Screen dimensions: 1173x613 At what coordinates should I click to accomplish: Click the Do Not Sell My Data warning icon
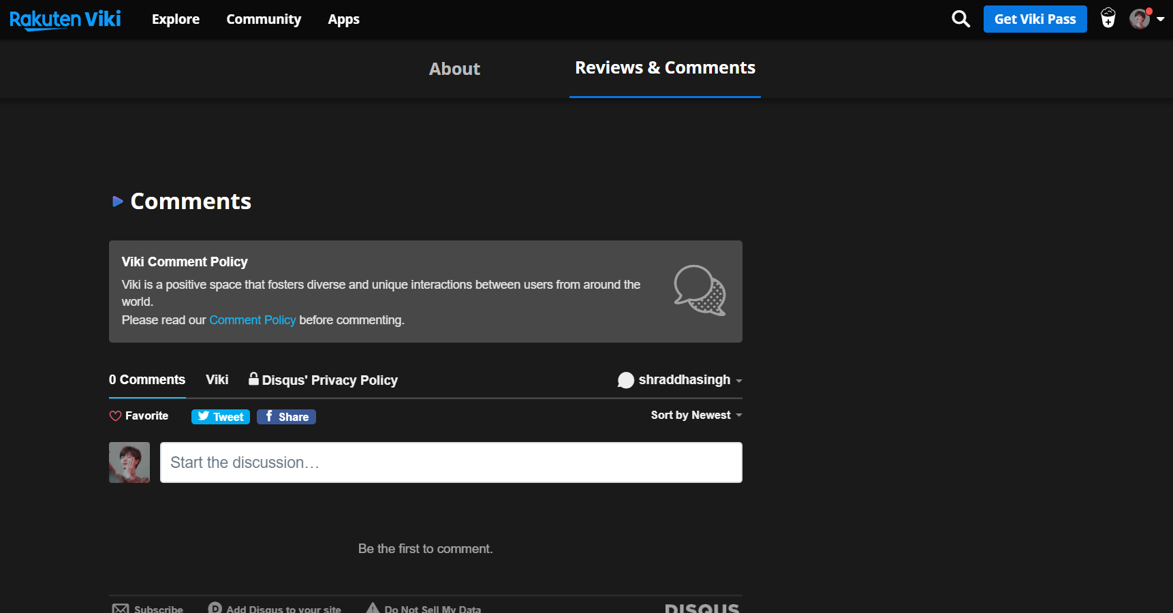tap(373, 608)
